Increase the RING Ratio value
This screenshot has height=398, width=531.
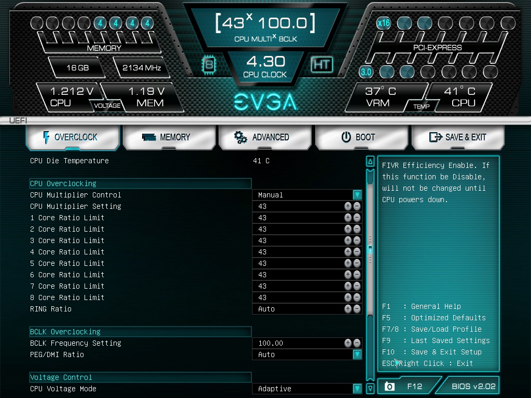[x=348, y=309]
